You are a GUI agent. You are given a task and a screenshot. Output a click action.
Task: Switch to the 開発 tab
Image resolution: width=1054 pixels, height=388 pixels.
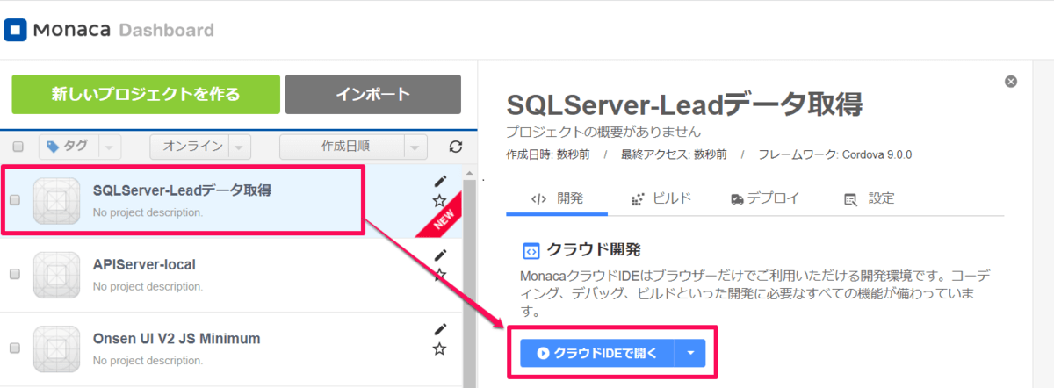(557, 198)
